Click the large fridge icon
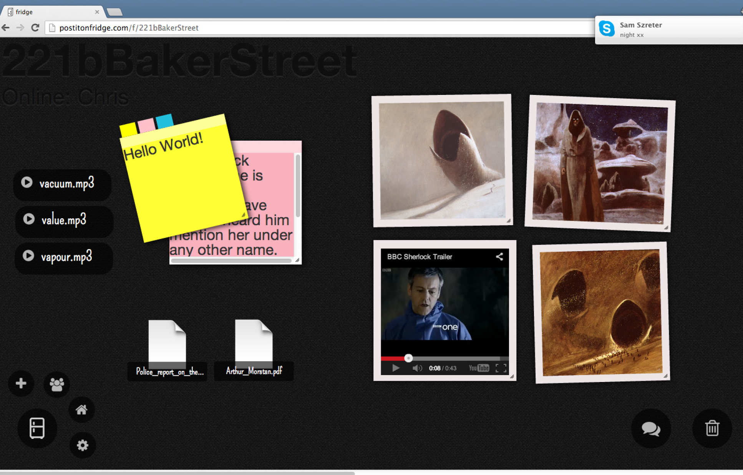743x475 pixels. click(x=37, y=428)
